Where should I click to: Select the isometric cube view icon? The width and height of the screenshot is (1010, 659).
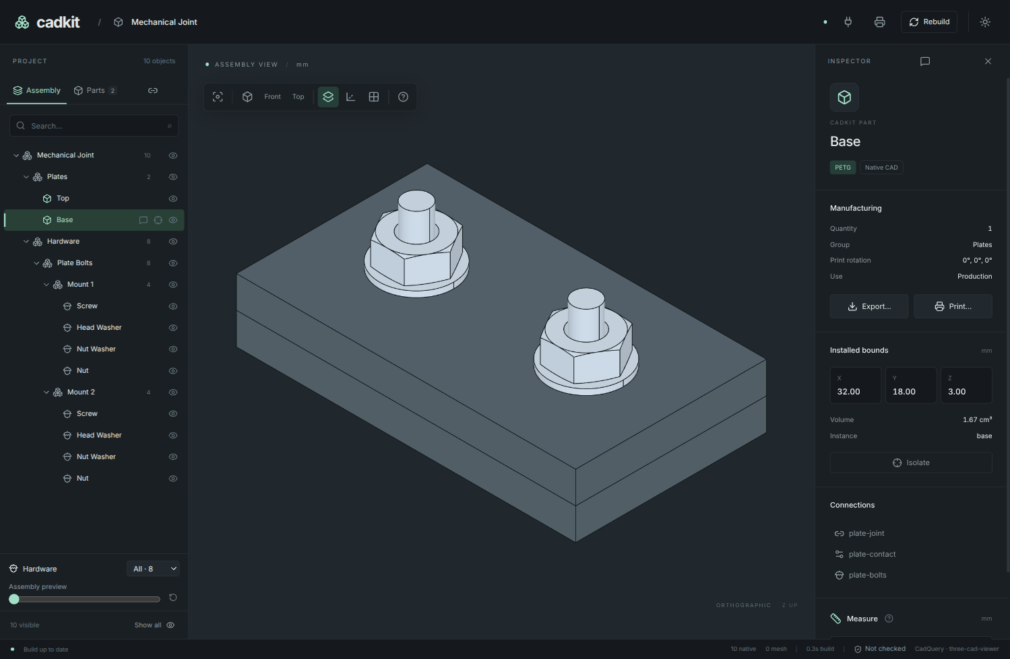[247, 97]
